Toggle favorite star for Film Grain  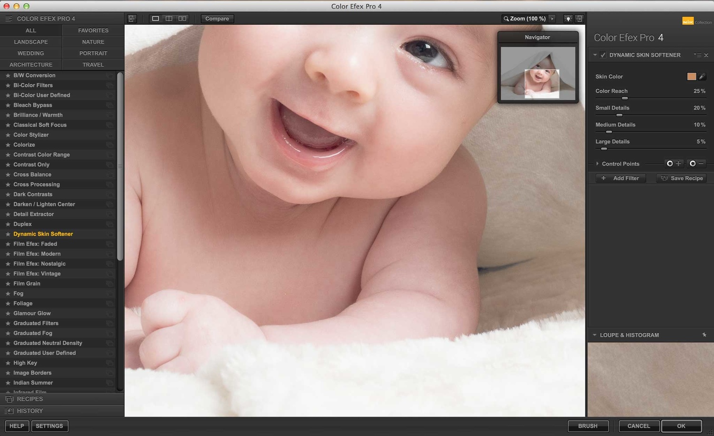pos(8,284)
